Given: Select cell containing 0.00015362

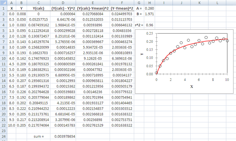Looking at the screenshot, I should (63, 86).
